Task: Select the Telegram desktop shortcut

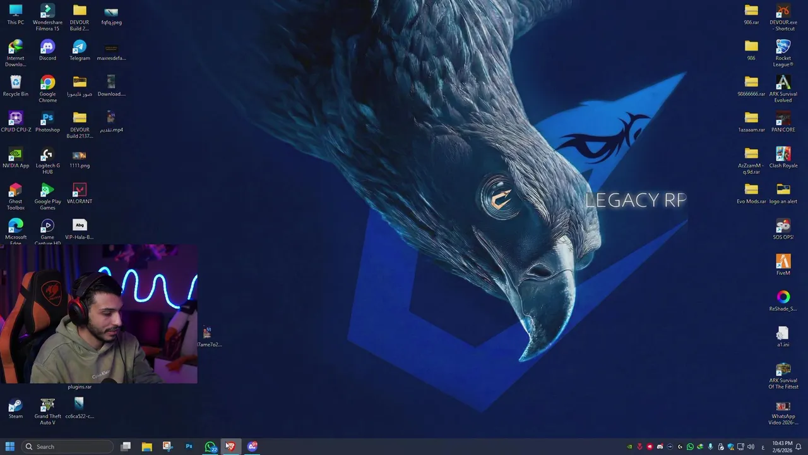Action: pos(80,51)
